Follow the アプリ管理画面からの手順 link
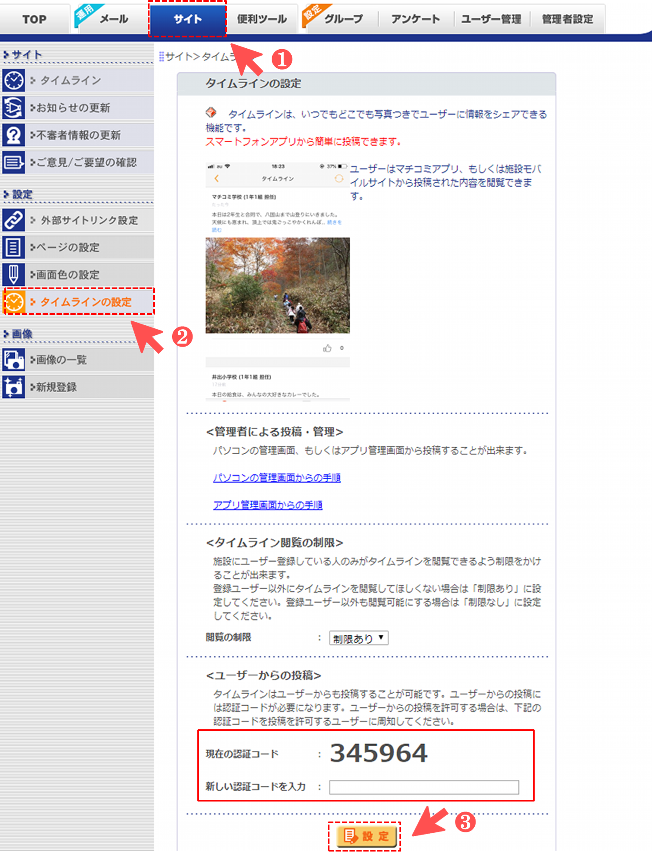Screen dimensions: 652x855 point(267,505)
